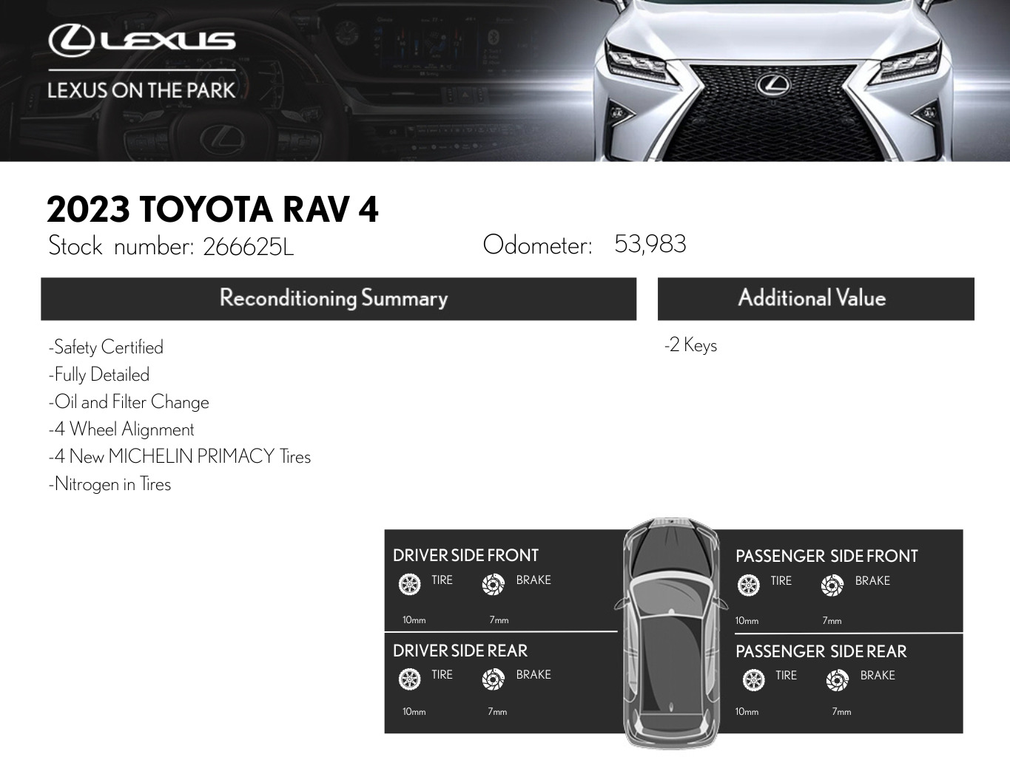Click the 2023 Toyota RAV 4 title

pyautogui.click(x=212, y=209)
